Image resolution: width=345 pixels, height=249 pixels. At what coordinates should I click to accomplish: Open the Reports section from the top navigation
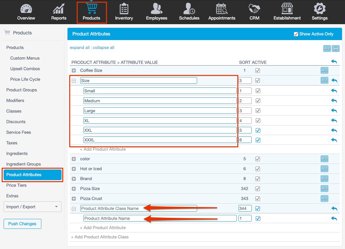point(58,12)
